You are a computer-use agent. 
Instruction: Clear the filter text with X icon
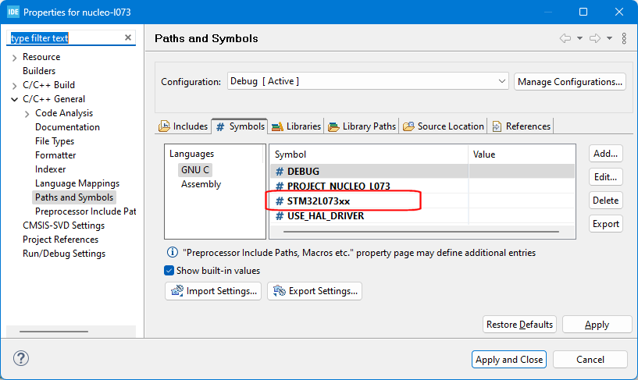point(128,38)
